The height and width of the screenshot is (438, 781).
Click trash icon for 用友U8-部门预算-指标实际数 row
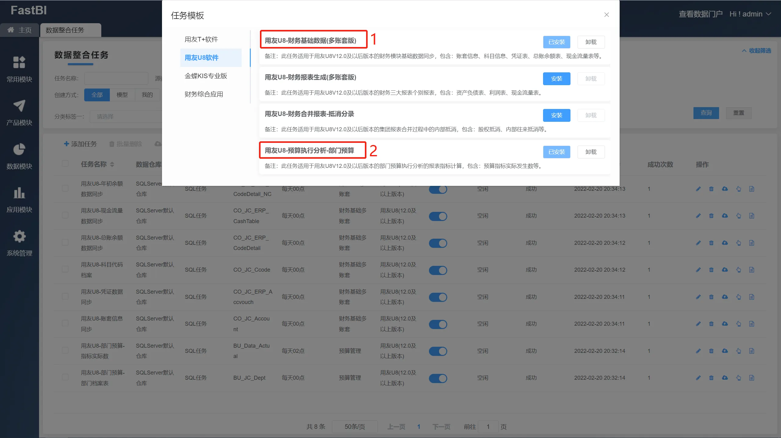pyautogui.click(x=711, y=351)
